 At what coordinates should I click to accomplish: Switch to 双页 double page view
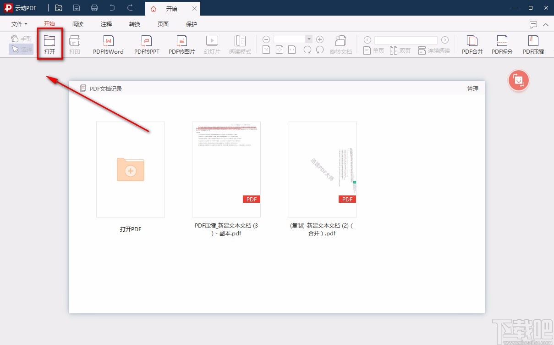pos(400,50)
